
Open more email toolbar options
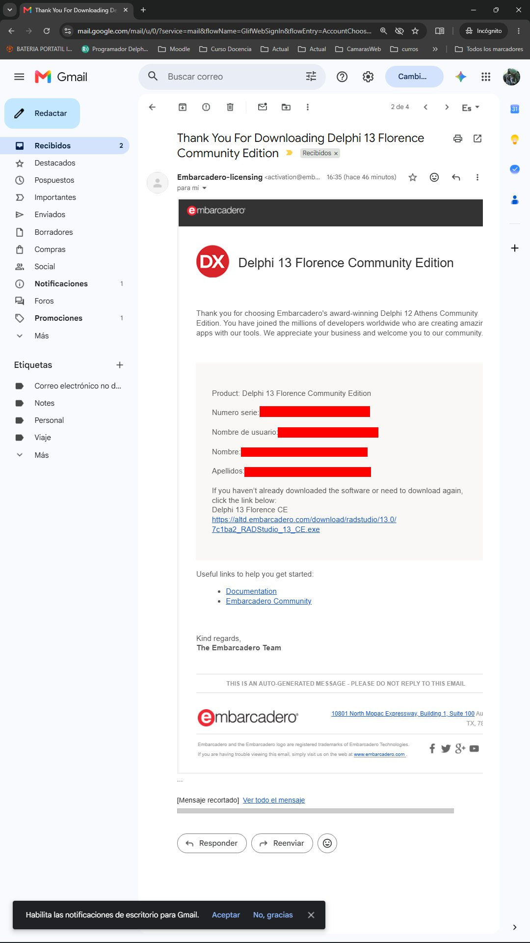[308, 107]
